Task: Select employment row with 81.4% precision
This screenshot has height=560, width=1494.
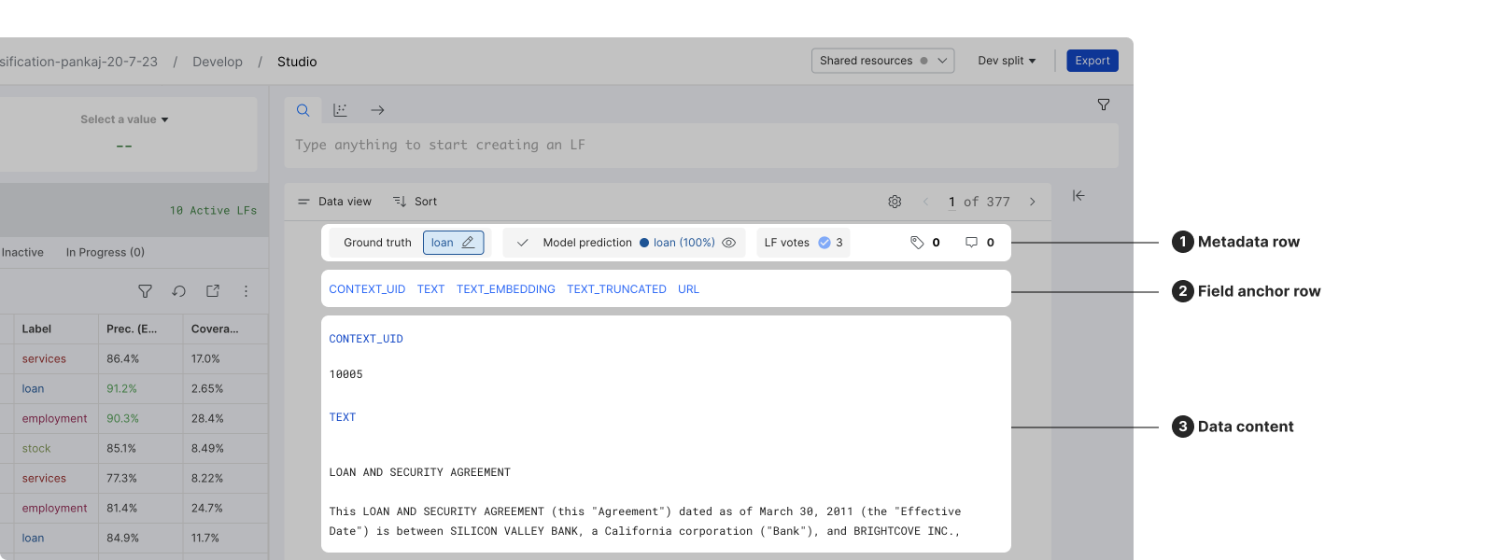Action: pyautogui.click(x=134, y=508)
